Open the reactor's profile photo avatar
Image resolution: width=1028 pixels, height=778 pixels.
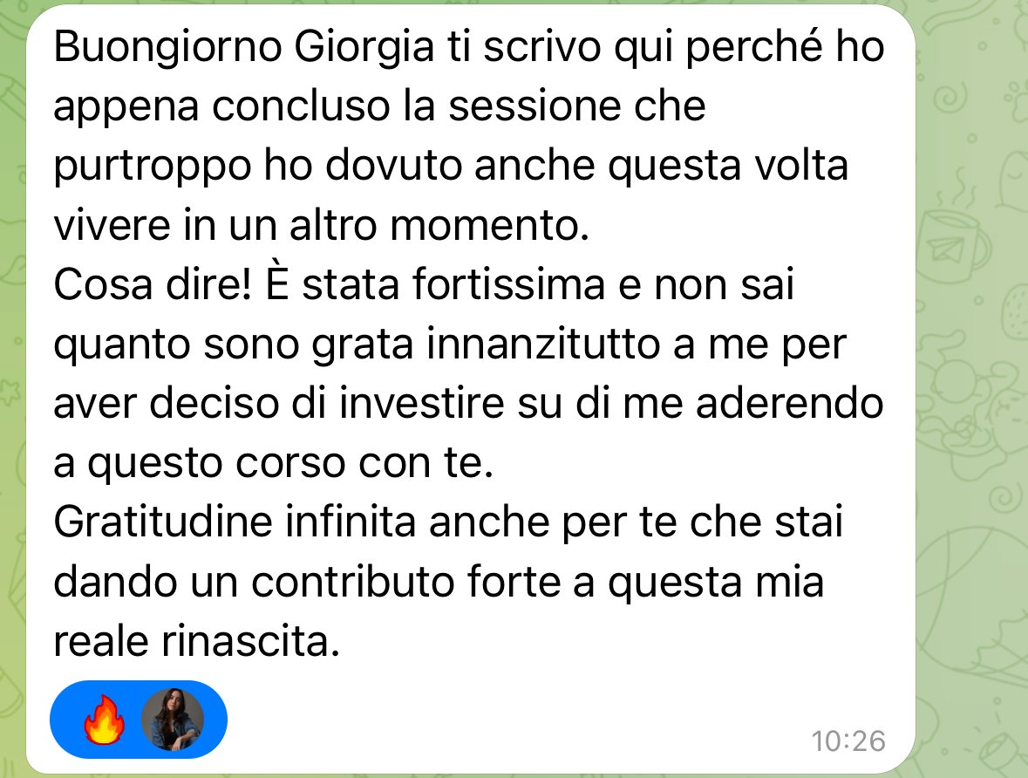point(174,720)
